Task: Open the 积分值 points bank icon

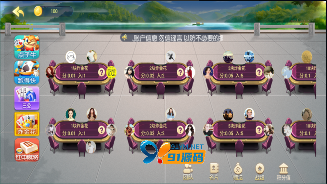Action: pyautogui.click(x=283, y=172)
